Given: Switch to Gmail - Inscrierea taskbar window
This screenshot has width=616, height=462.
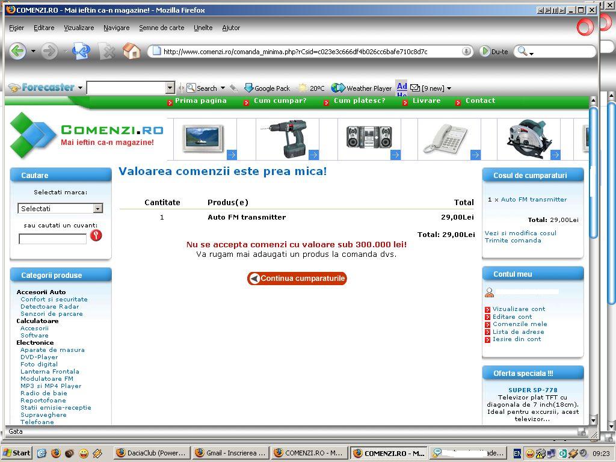Looking at the screenshot, I should point(231,453).
